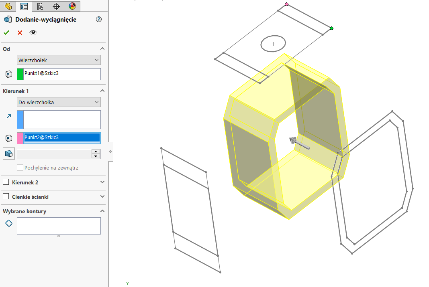Toggle detailed preview eye icon
The width and height of the screenshot is (429, 287).
click(33, 32)
